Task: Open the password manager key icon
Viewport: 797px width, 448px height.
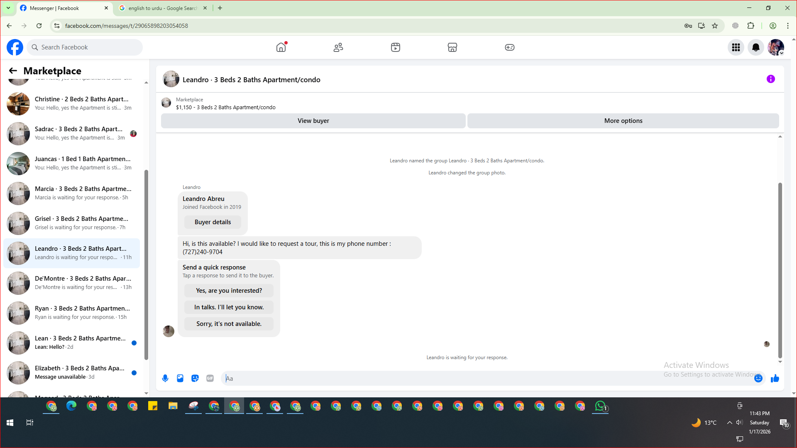Action: 688,26
